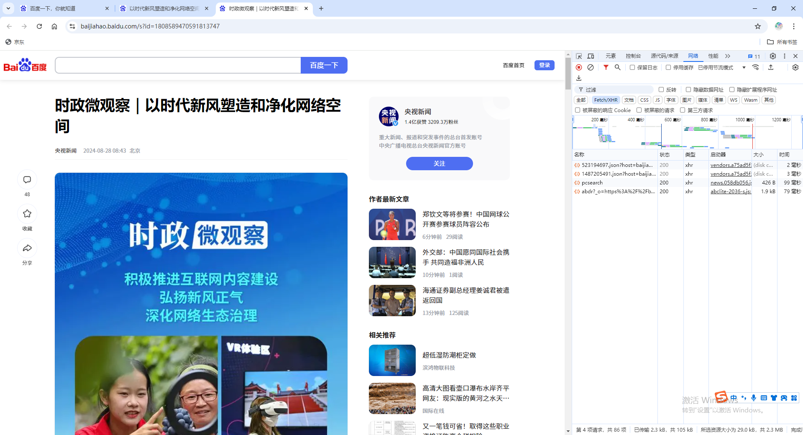The height and width of the screenshot is (435, 803).
Task: Check the 被屏蔽的响应 Cookie checkbox
Action: click(578, 110)
